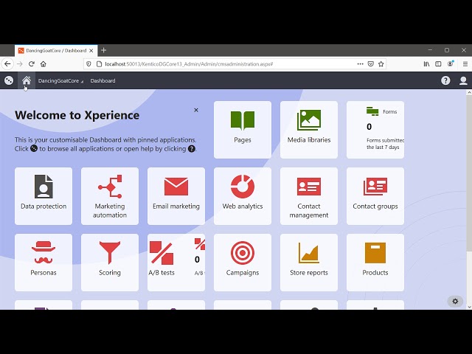
Task: Open the Pages application tile
Action: 243,130
